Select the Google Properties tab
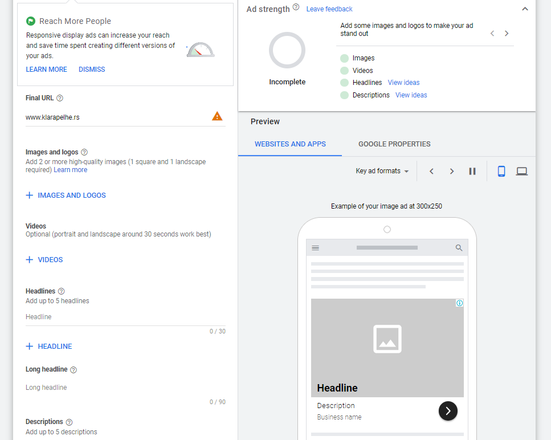The image size is (551, 440). (394, 144)
